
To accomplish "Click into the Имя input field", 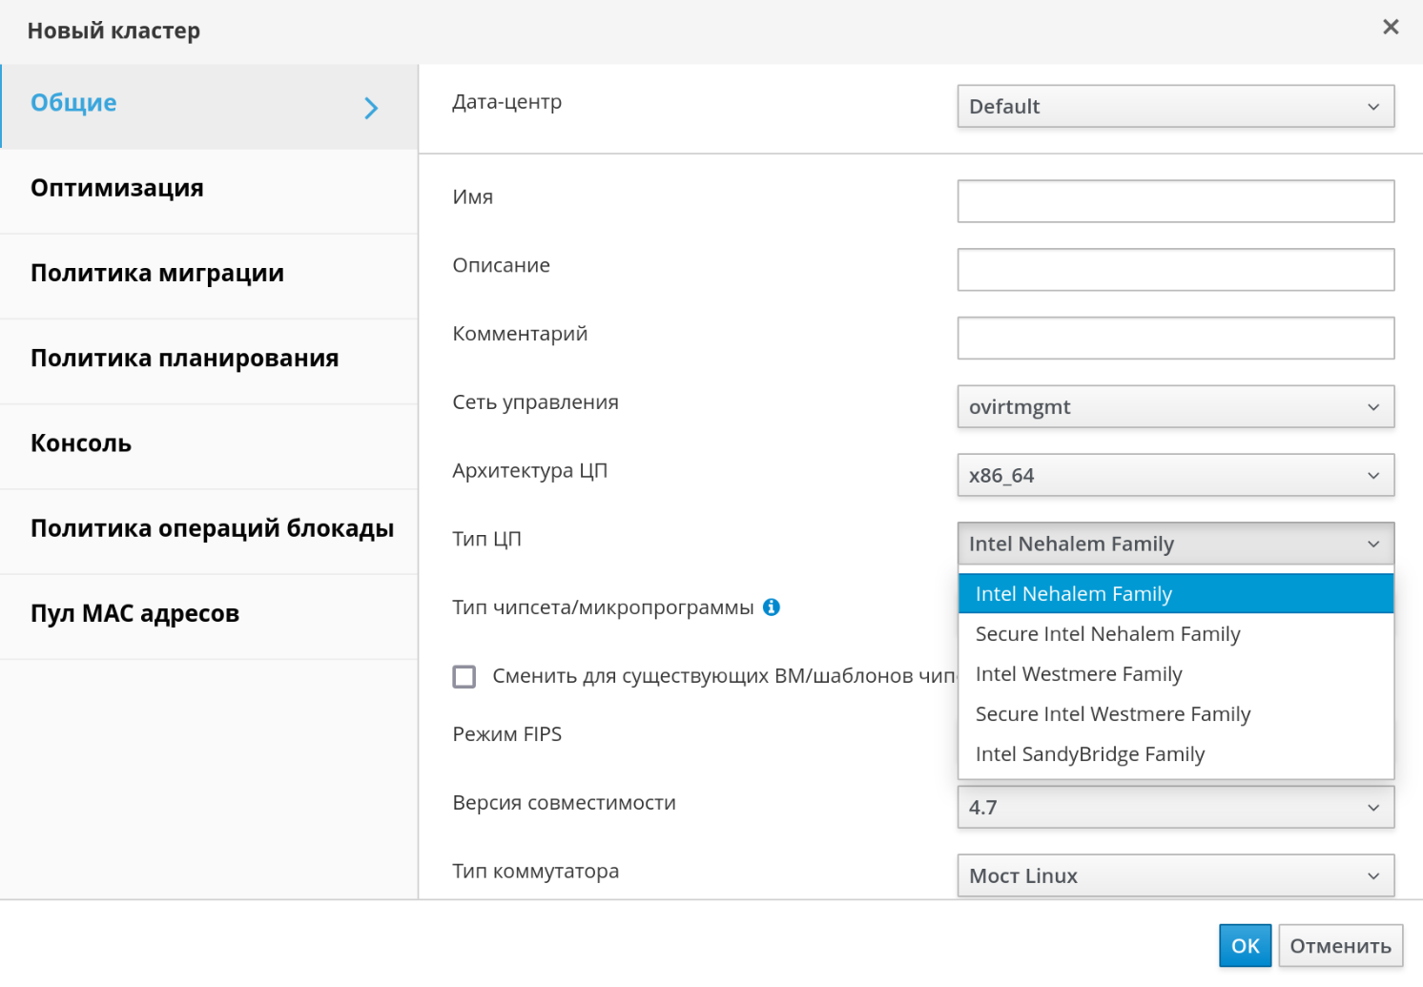I will [x=1175, y=201].
